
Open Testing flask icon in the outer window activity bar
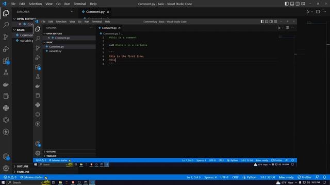point(6,72)
